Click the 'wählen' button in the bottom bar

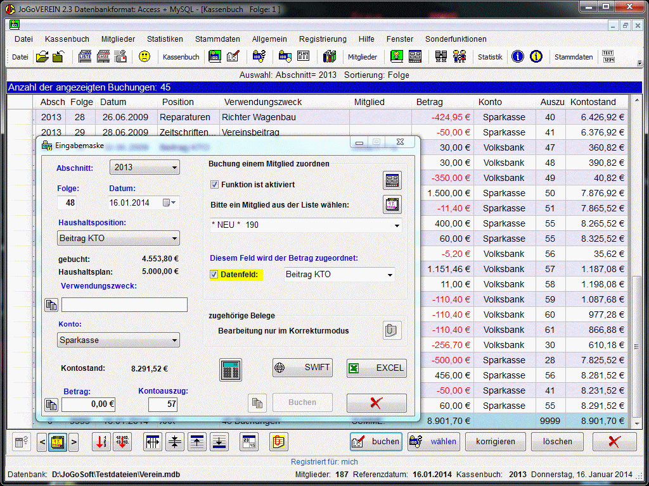434,442
